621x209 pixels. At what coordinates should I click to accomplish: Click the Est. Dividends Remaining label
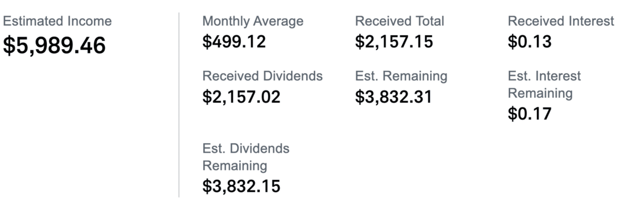(246, 157)
